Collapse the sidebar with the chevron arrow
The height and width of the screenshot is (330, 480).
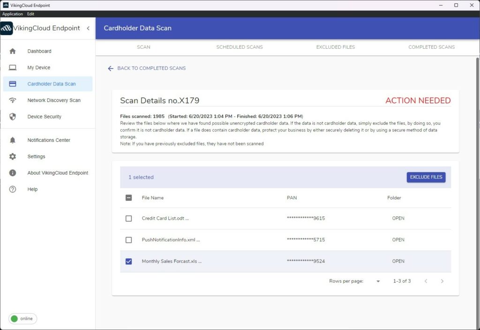(x=88, y=28)
